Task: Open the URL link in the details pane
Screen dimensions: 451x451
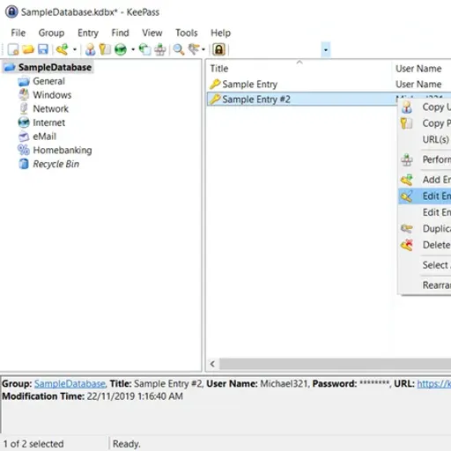Action: [434, 383]
